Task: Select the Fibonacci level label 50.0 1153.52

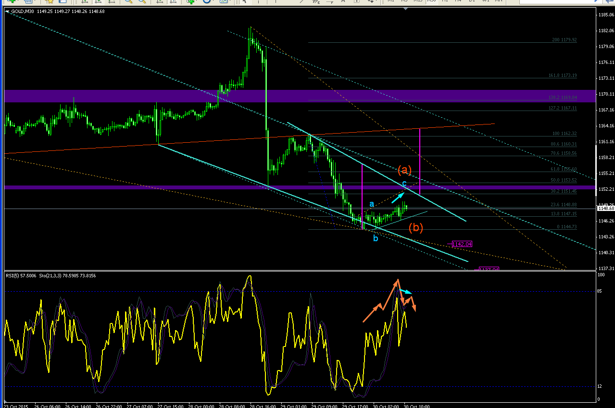Action: 564,180
